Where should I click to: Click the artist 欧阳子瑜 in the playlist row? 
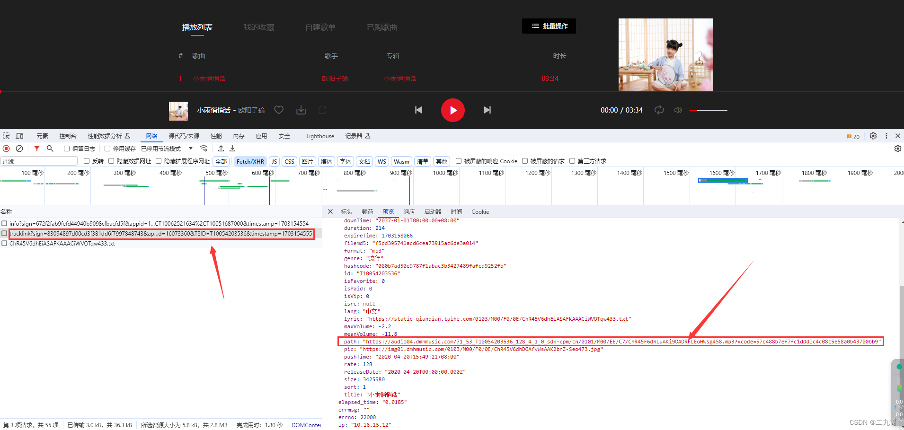pyautogui.click(x=335, y=79)
